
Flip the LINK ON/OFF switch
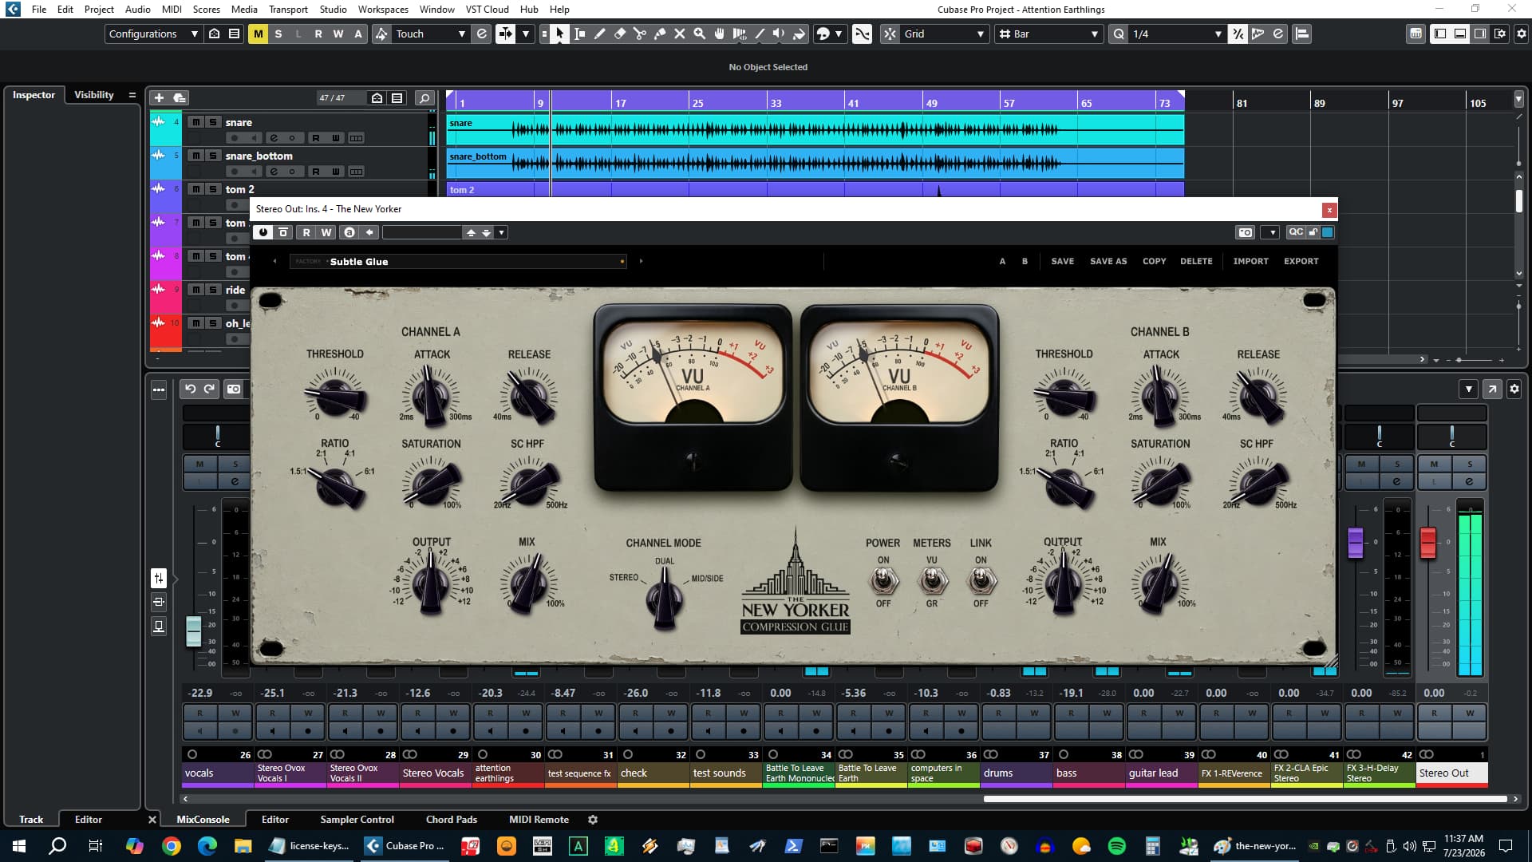point(981,581)
